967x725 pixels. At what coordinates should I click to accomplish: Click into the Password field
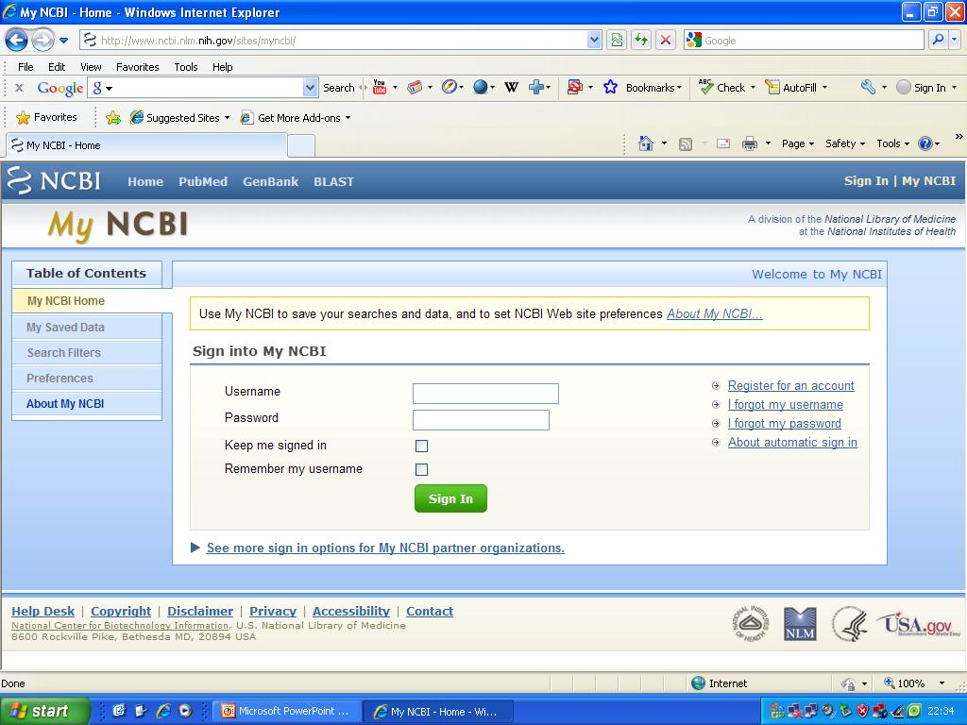coord(481,420)
